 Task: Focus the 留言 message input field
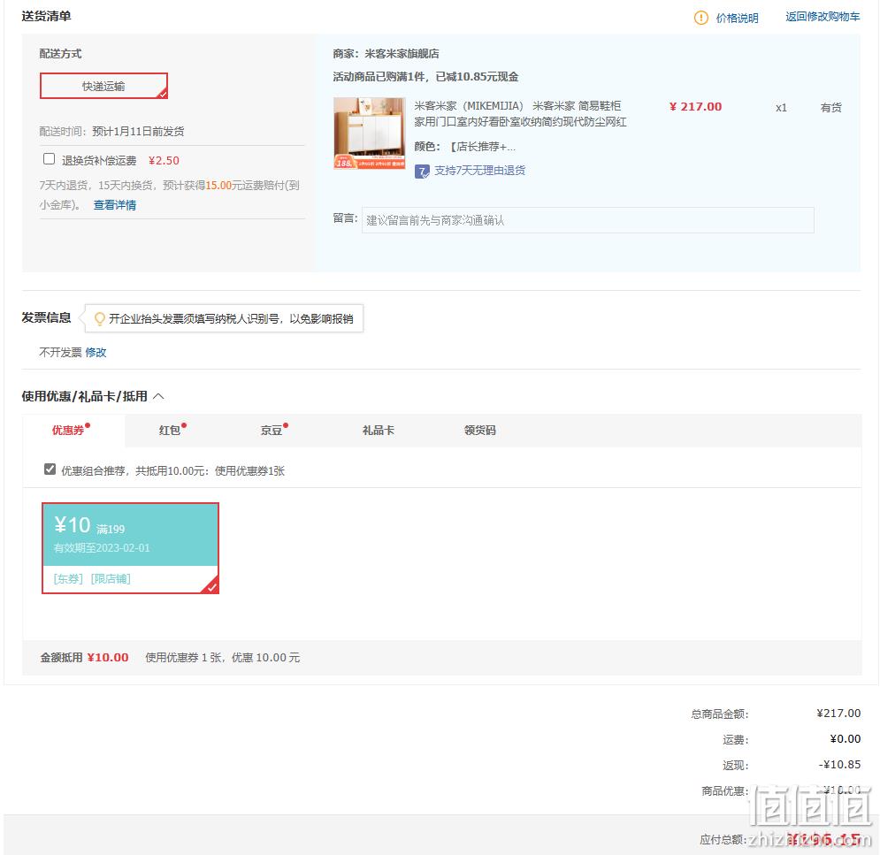coord(587,220)
